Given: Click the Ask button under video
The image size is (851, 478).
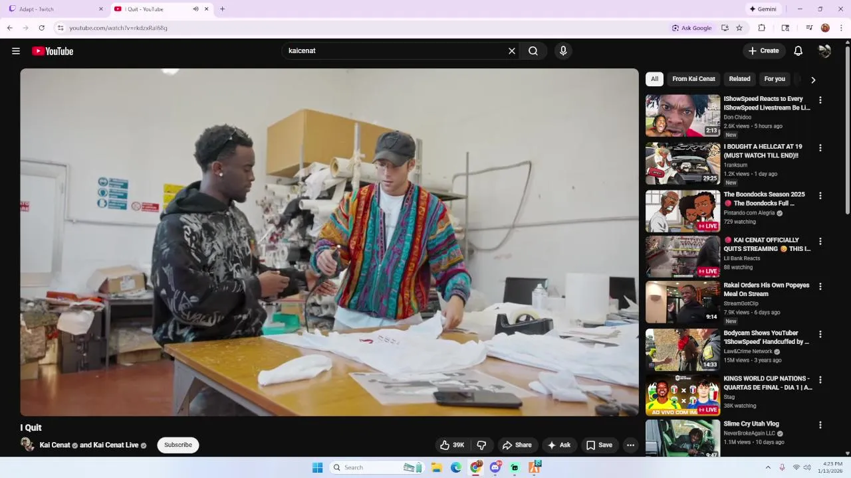Looking at the screenshot, I should coord(559,445).
